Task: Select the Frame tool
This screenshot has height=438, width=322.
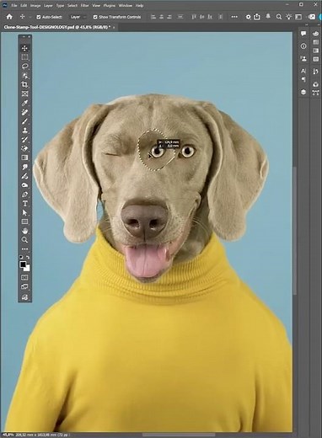Action: [x=24, y=93]
